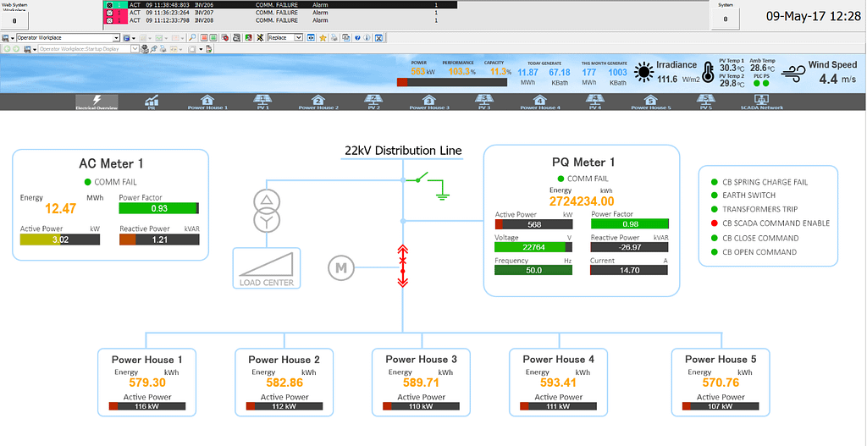The image size is (867, 446).
Task: Open the Replace mode dropdown
Action: tap(298, 38)
